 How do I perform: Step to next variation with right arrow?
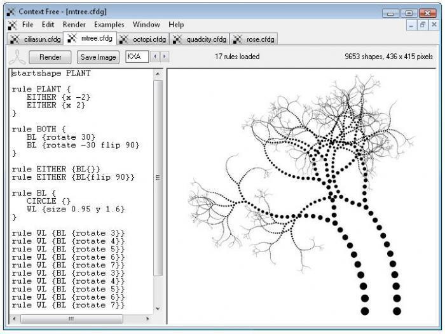click(x=165, y=57)
